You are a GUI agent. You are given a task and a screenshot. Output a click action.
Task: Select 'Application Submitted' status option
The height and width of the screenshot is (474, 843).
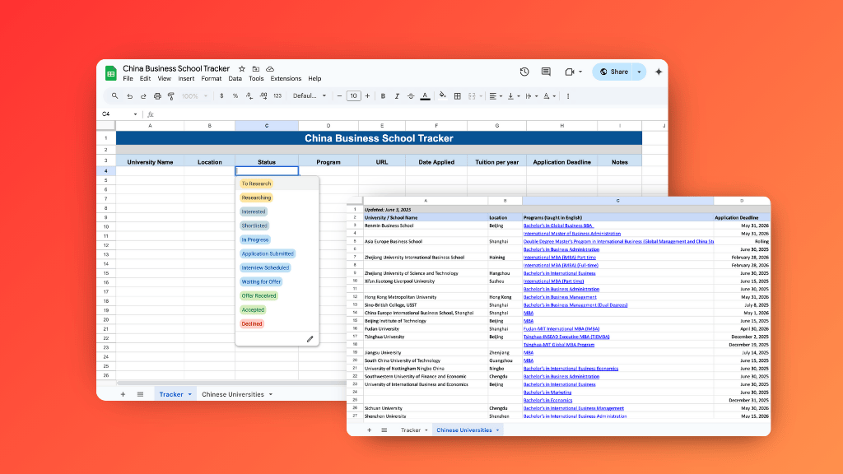coord(268,253)
